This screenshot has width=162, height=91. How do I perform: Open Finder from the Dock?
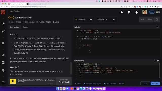[x=58, y=89]
